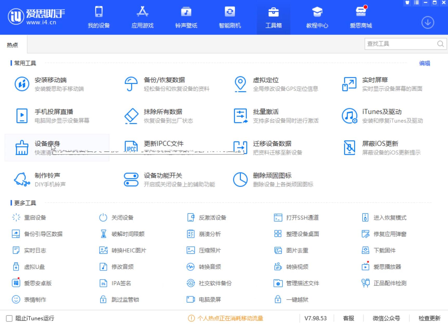Image resolution: width=448 pixels, height=324 pixels.
Task: Open the 虚拟定位 location pin icon
Action: tap(240, 84)
